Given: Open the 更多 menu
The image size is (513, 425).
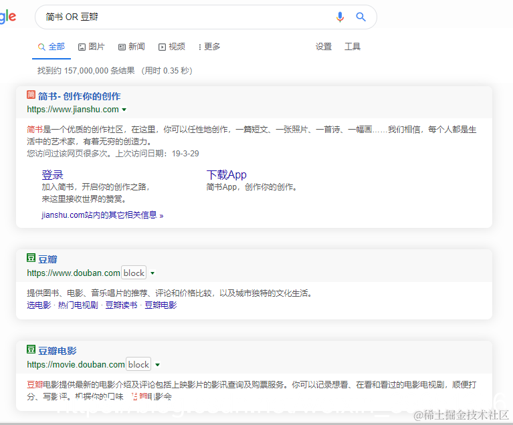Looking at the screenshot, I should tap(209, 47).
